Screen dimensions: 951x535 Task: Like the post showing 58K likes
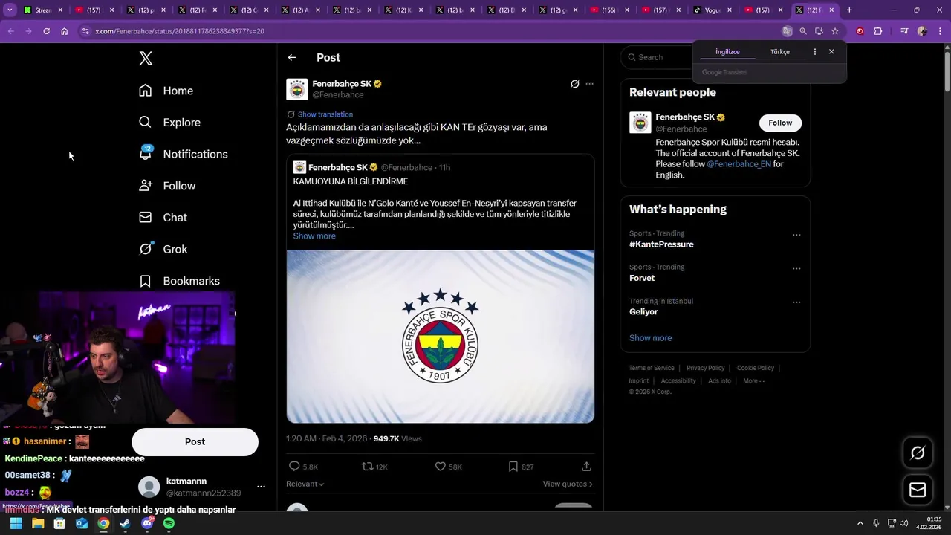(440, 467)
